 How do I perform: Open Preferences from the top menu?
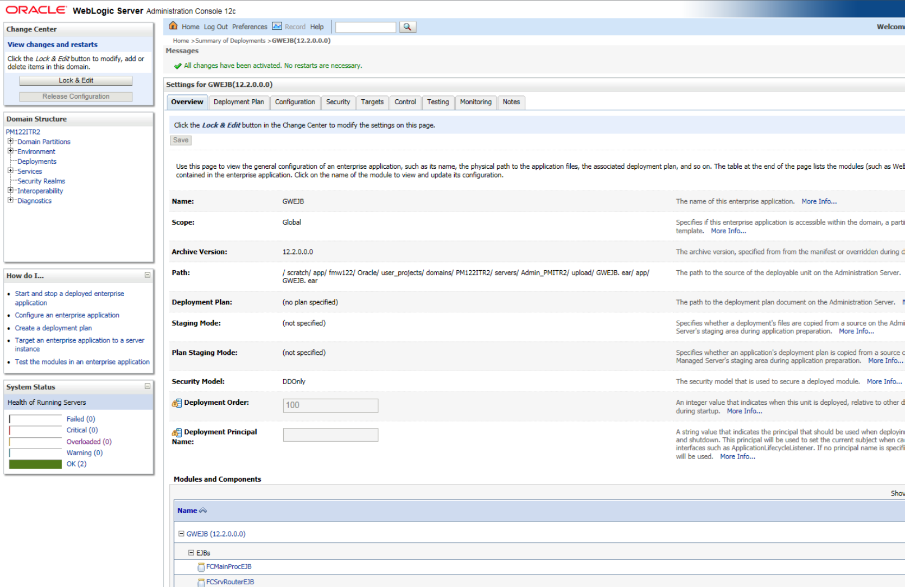coord(250,26)
